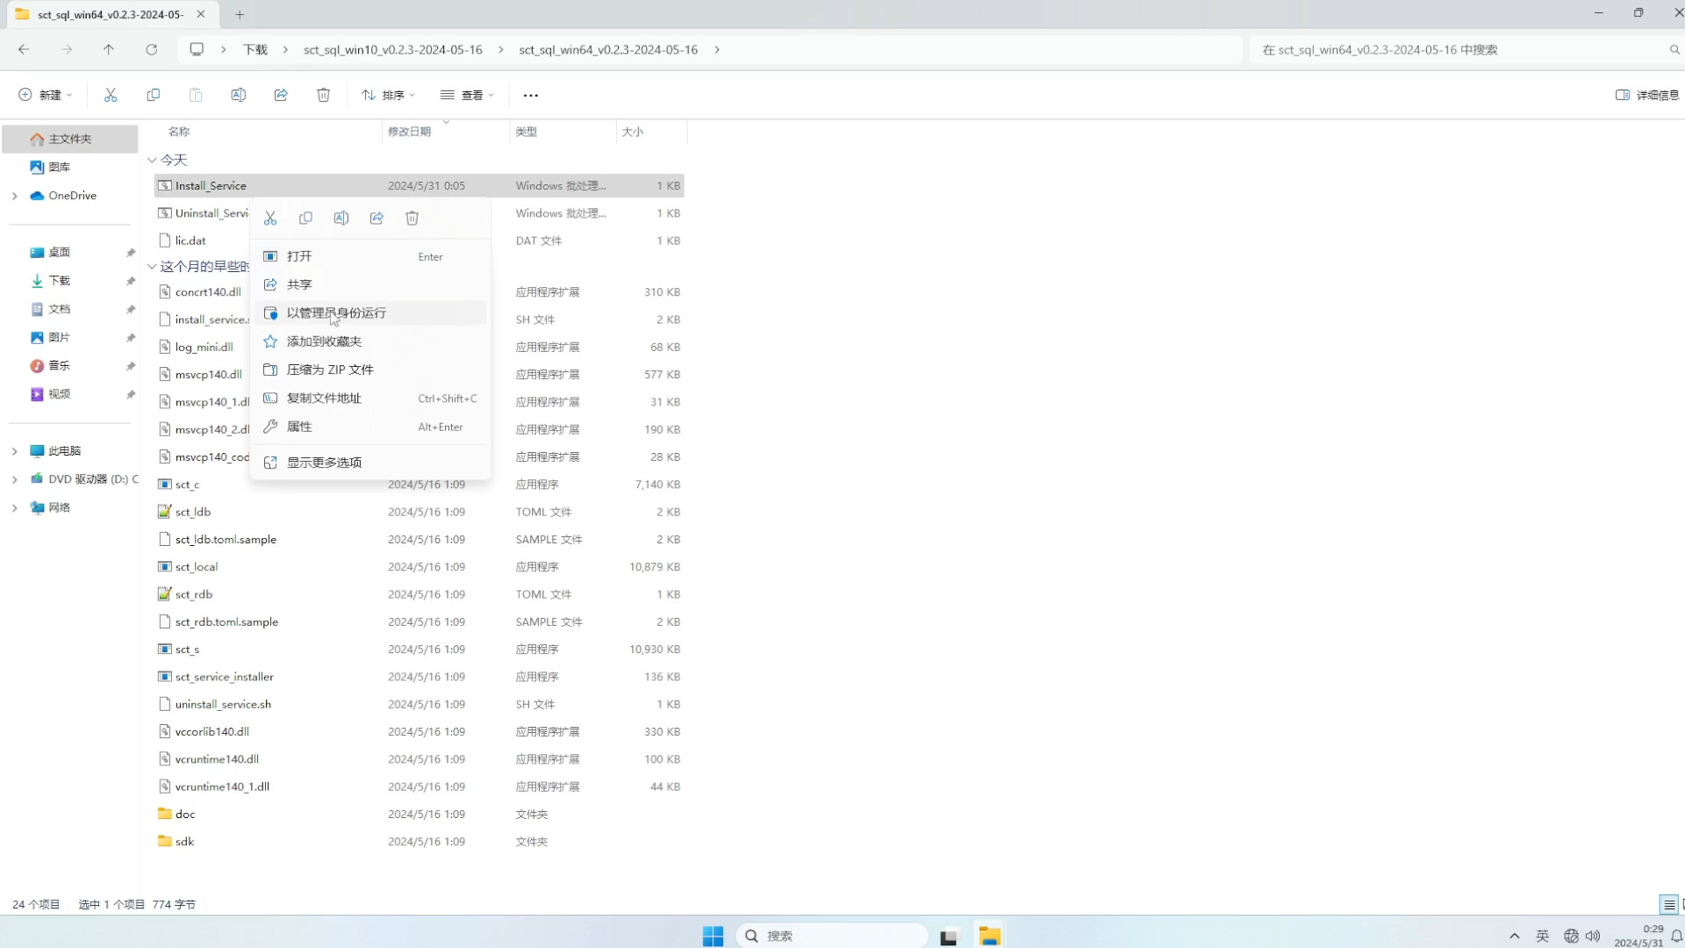
Task: Click the refresh button in navigation bar
Action: point(151,50)
